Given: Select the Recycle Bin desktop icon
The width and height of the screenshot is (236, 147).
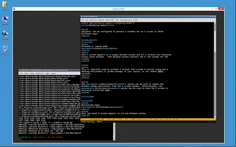Looking at the screenshot, I should [5, 50].
